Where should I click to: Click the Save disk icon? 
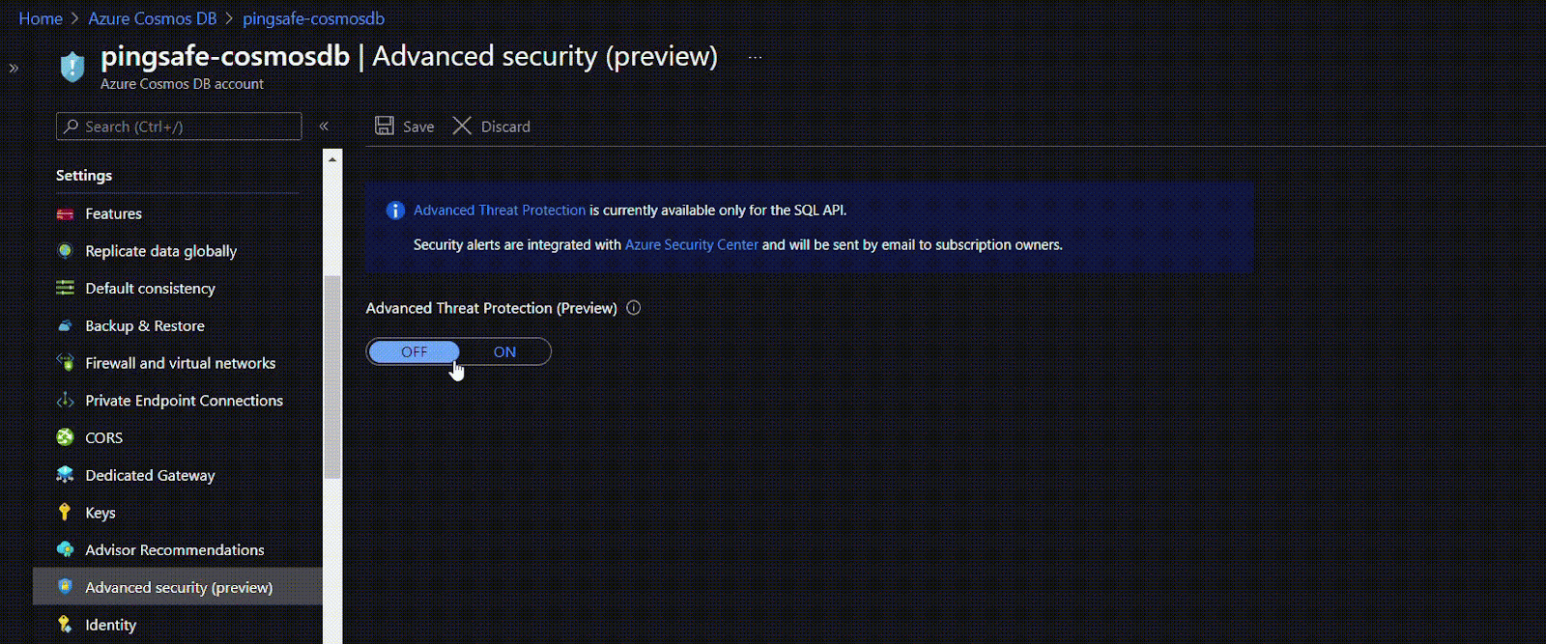385,126
